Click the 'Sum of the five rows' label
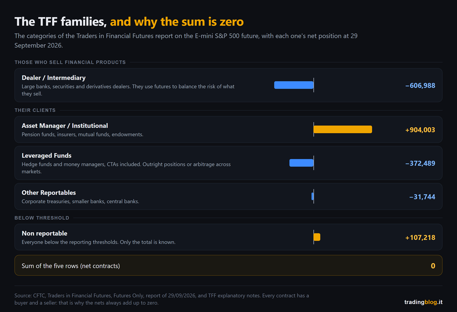The height and width of the screenshot is (312, 457). [71, 266]
